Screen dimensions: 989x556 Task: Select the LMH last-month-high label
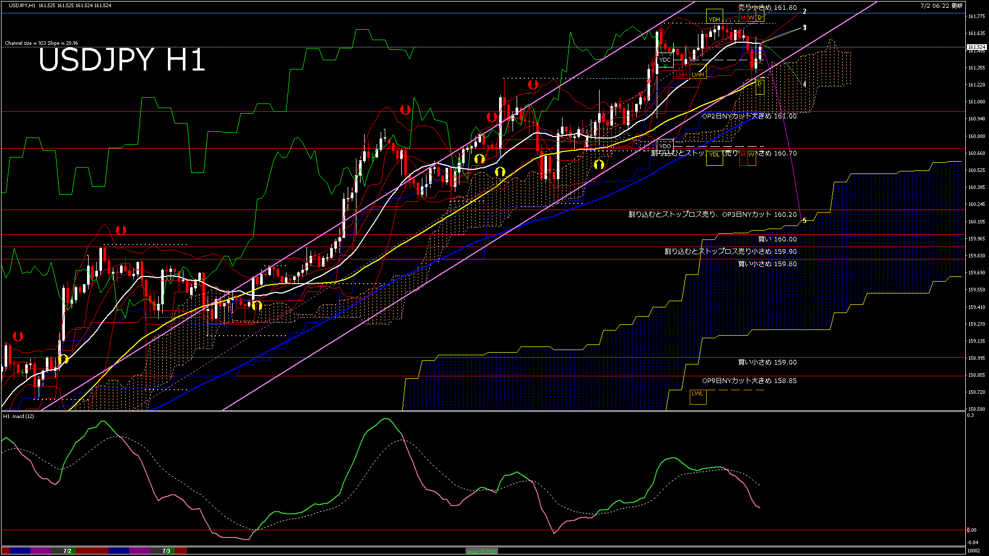click(x=681, y=75)
